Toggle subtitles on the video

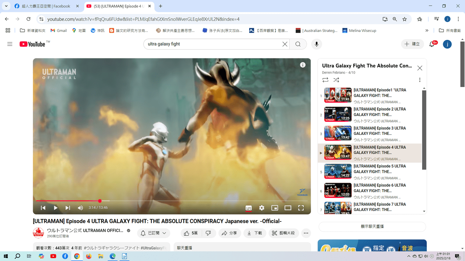click(248, 208)
